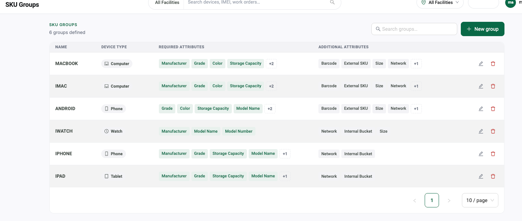Screen dimensions: 522x221
Task: Click the External SKU tag in IMAC row
Action: click(356, 86)
